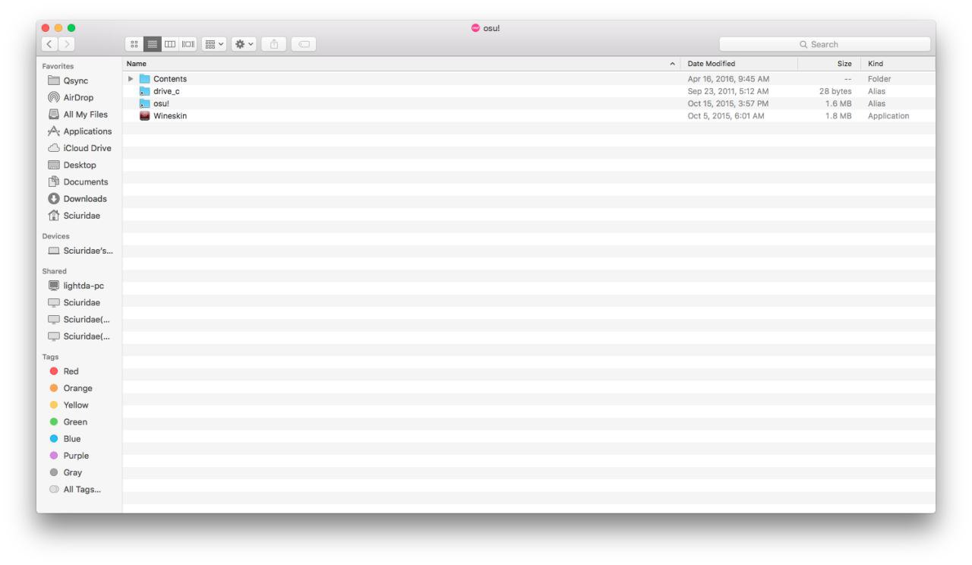Screen dimensions: 972x565
Task: Click the Wineskin kind Application
Action: [x=888, y=116]
